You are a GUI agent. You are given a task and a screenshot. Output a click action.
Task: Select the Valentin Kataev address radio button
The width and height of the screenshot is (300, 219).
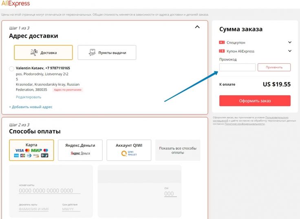[x=11, y=69]
